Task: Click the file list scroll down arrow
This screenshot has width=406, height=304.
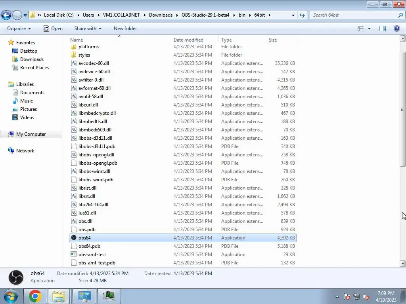Action: pyautogui.click(x=402, y=264)
